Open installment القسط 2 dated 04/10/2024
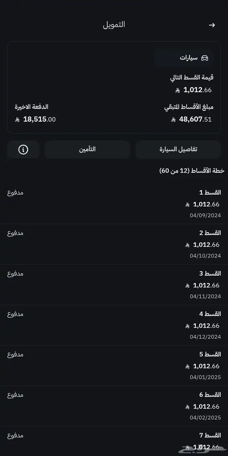Viewport: 228px width, 456px height. 114,244
